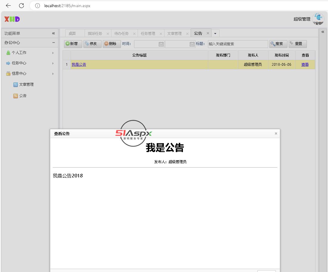
Task: Open 文章管理 in the sidebar
Action: click(x=26, y=85)
